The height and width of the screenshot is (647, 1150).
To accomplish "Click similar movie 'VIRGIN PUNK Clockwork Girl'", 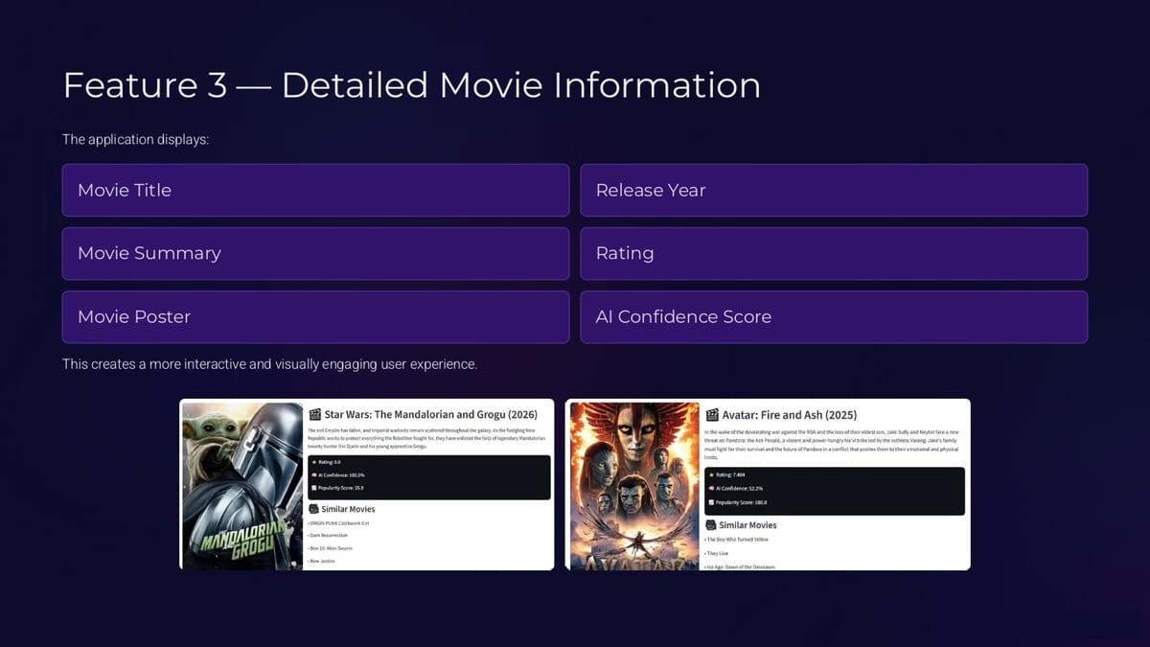I will point(338,523).
